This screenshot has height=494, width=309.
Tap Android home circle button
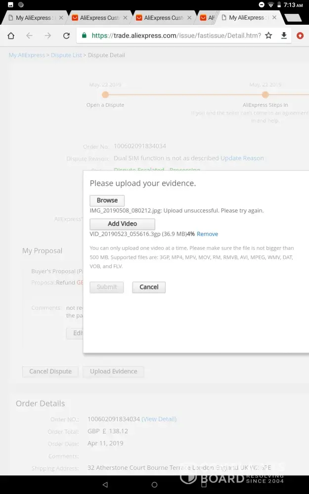click(154, 485)
